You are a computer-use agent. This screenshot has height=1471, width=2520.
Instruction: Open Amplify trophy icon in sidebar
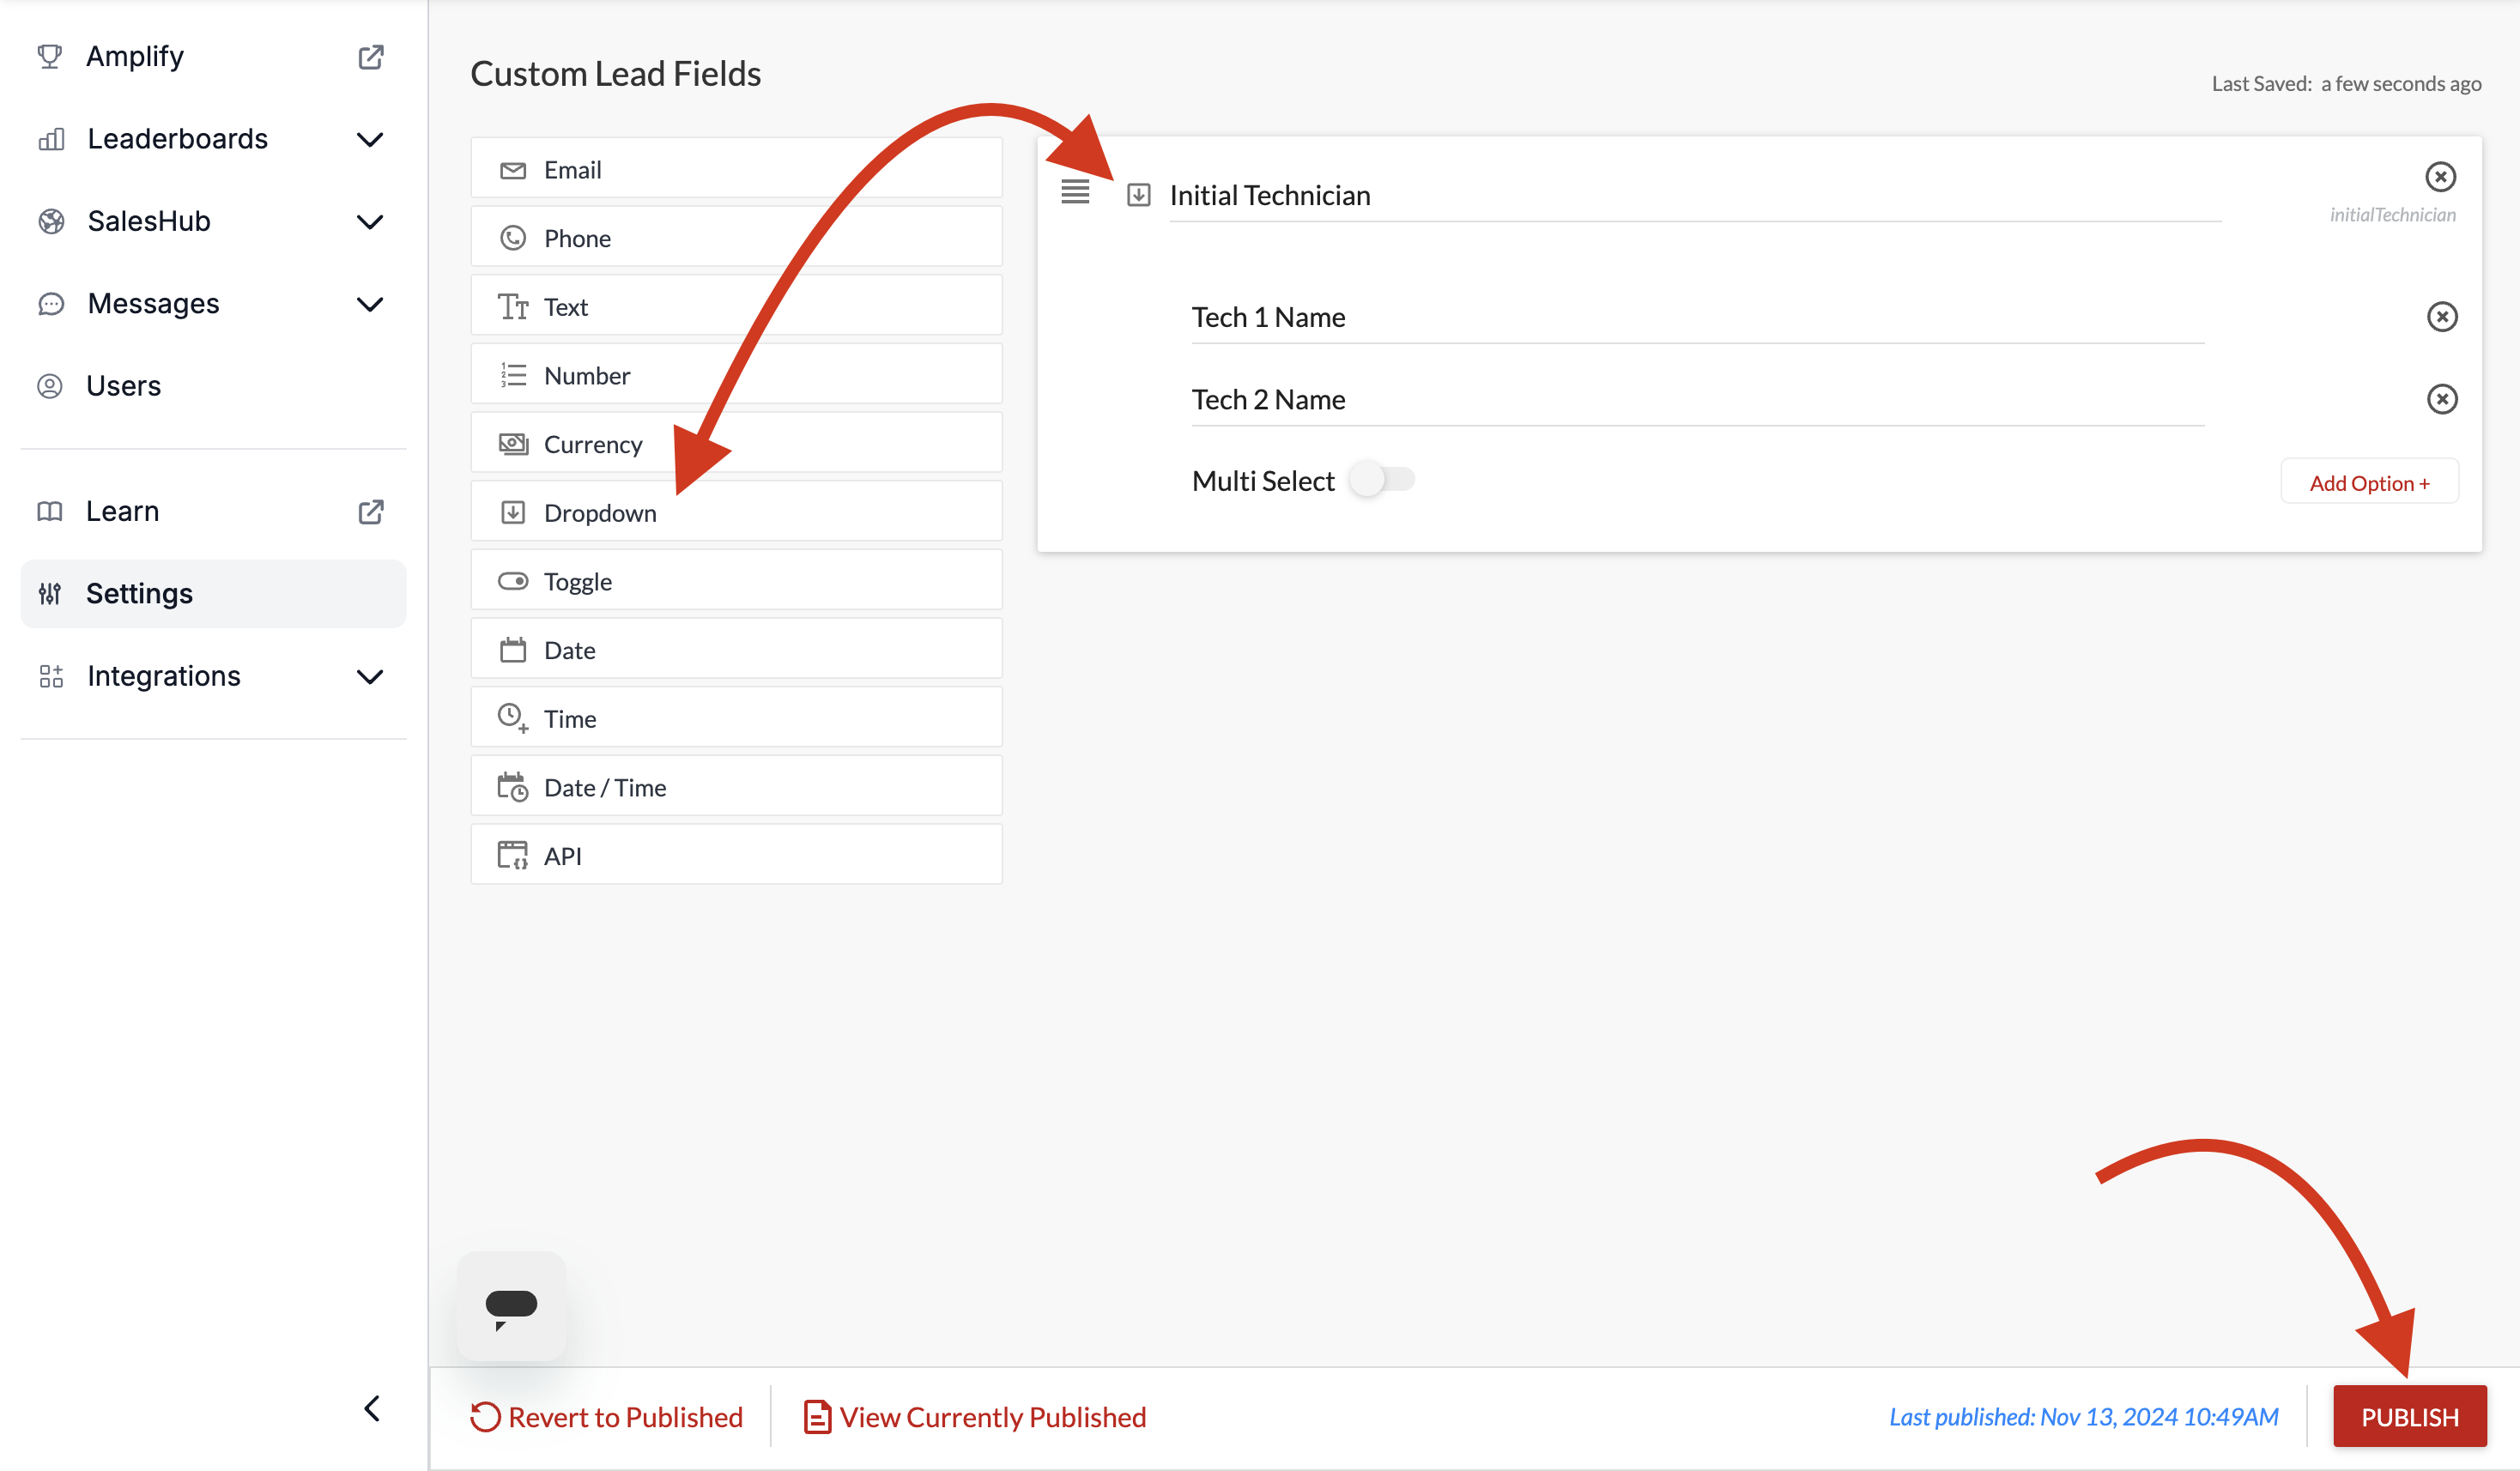click(50, 56)
